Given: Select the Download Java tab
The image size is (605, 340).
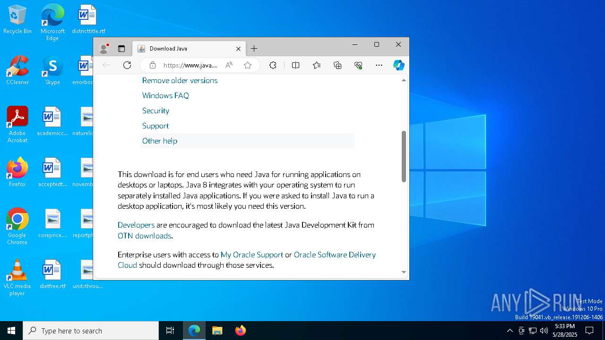Looking at the screenshot, I should 189,49.
